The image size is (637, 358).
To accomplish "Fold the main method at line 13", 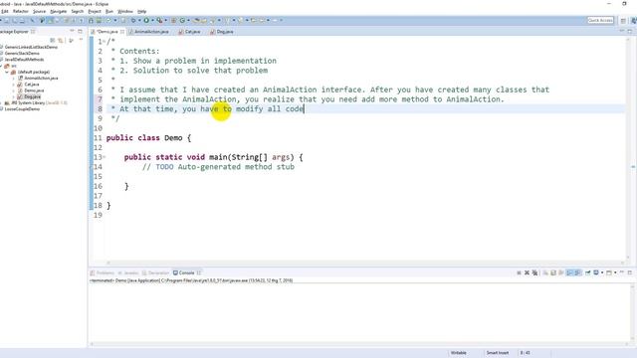I will (104, 157).
